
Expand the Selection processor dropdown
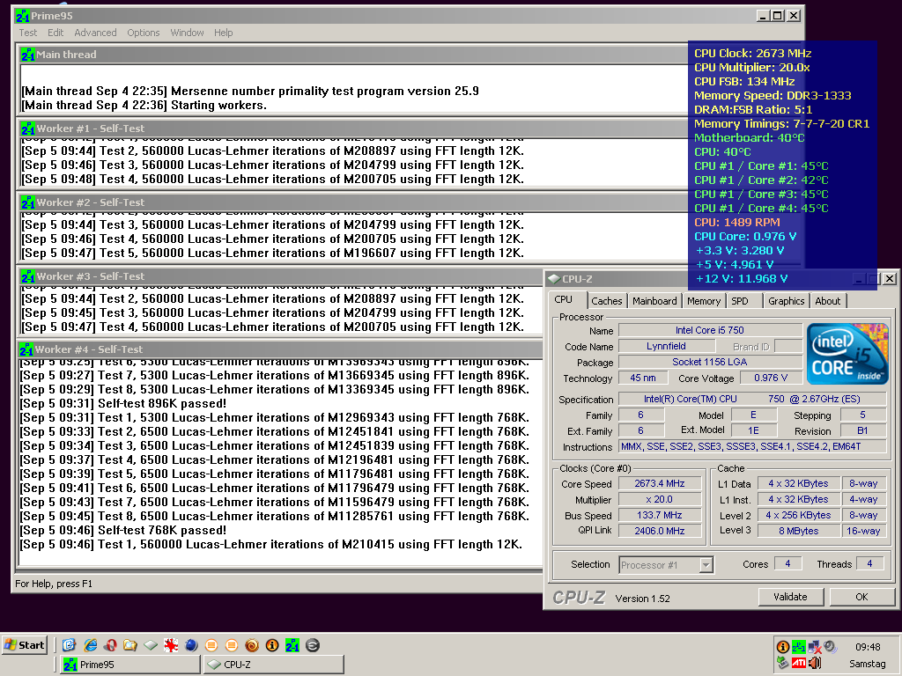click(x=706, y=565)
